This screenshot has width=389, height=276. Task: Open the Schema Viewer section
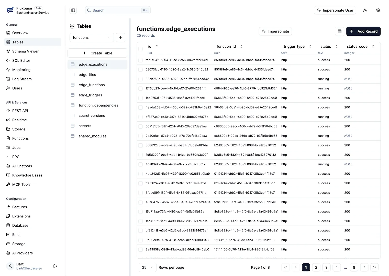(25, 51)
